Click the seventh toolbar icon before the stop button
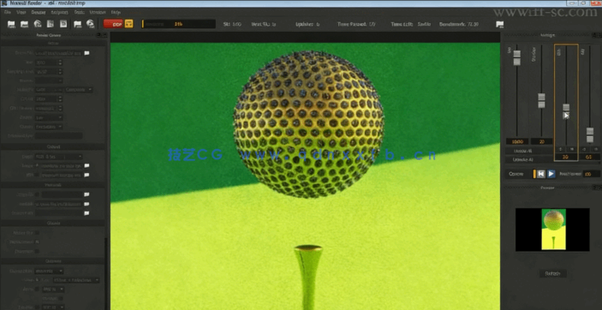The width and height of the screenshot is (602, 310). [90, 24]
